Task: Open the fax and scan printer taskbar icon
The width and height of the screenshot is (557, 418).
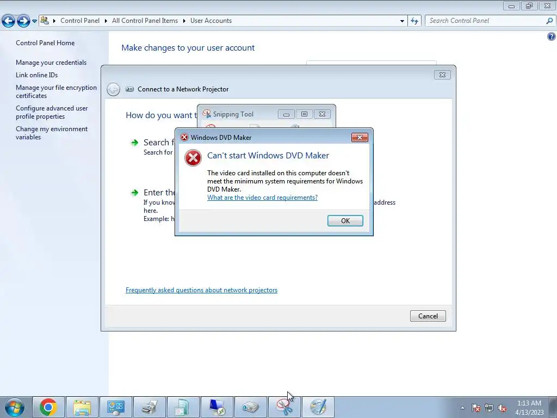Action: pyautogui.click(x=150, y=407)
